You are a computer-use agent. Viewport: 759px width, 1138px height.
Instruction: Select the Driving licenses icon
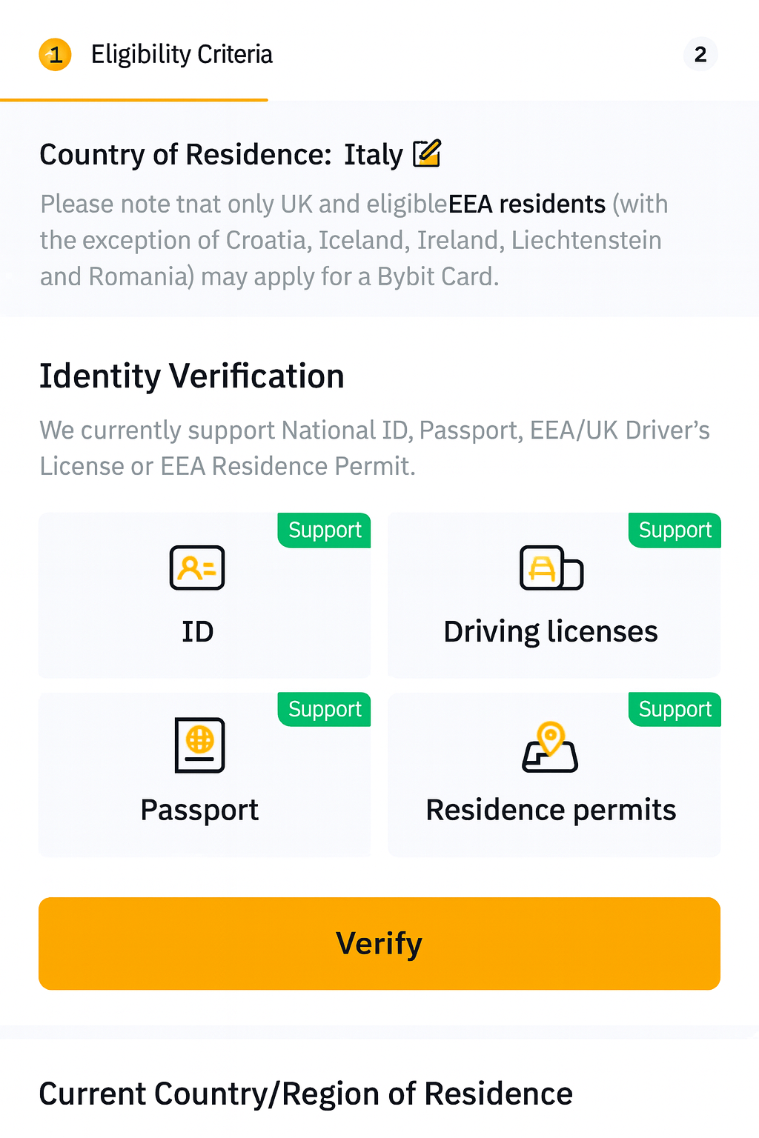click(x=551, y=568)
